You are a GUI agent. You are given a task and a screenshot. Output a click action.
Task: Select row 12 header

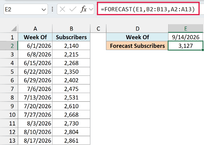tap(9, 132)
